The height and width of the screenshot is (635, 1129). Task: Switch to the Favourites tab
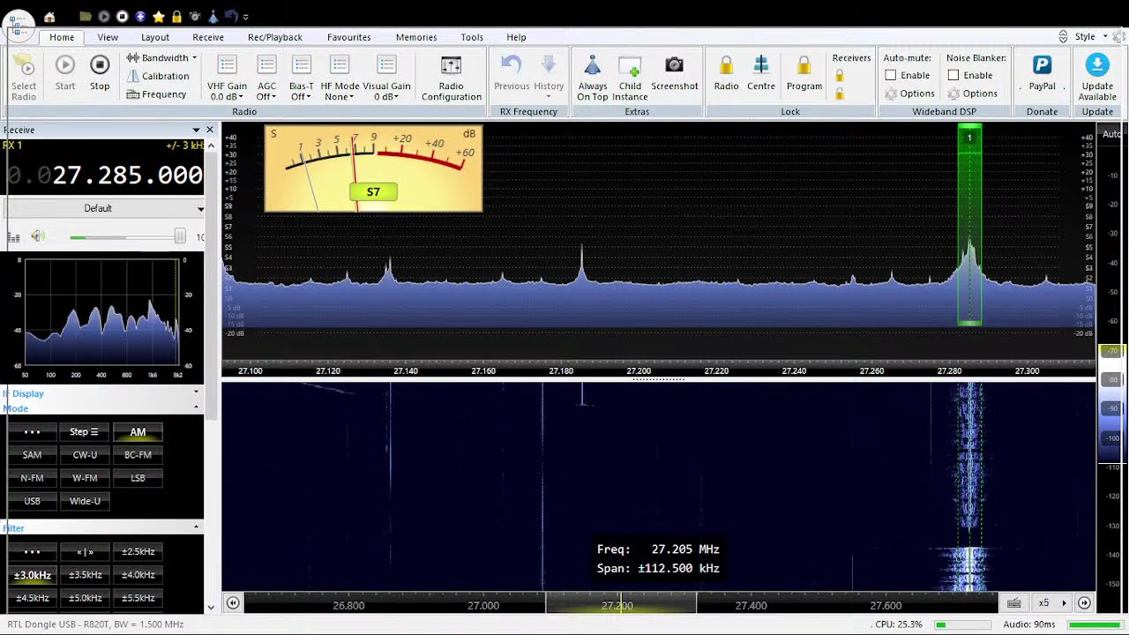[x=349, y=37]
